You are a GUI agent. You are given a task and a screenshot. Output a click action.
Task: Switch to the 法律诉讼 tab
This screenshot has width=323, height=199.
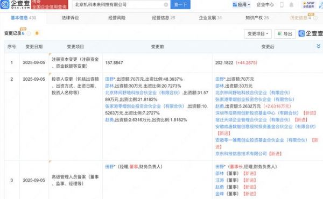coord(70,18)
